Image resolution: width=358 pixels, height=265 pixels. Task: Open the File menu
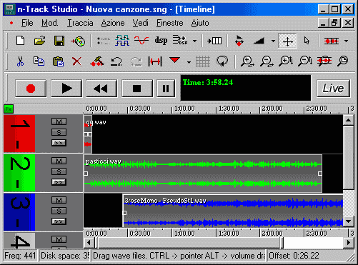[27, 23]
